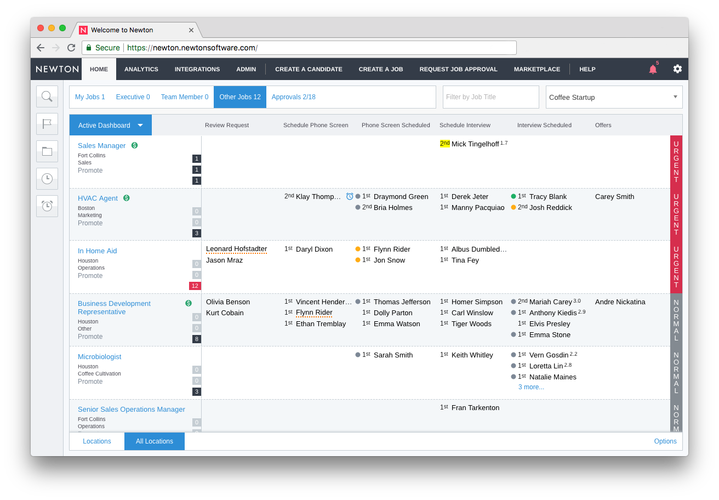Open the folder icon in left sidebar
This screenshot has width=719, height=500.
click(x=47, y=151)
